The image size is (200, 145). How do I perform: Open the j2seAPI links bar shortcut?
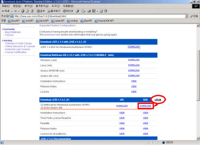14,21
